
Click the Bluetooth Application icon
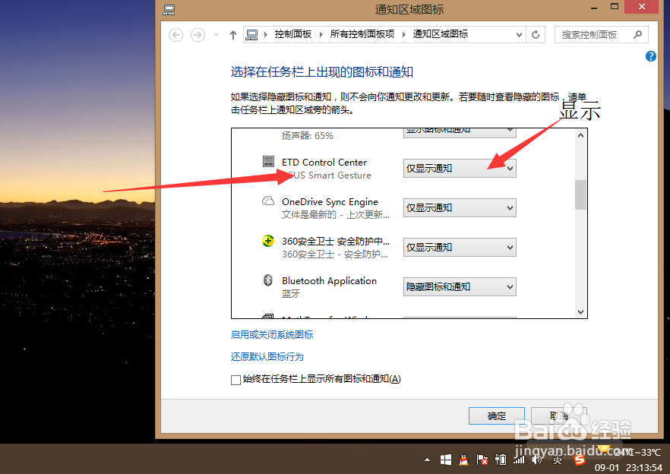(x=268, y=280)
